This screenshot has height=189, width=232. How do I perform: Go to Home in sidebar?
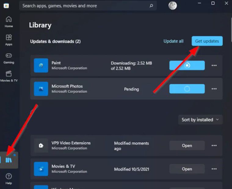pyautogui.click(x=9, y=22)
